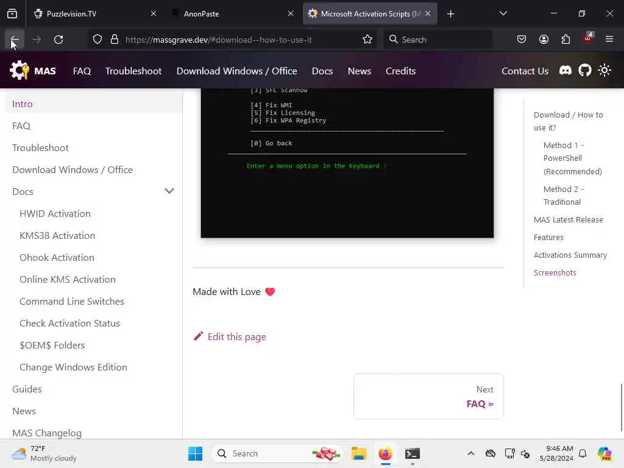Image resolution: width=624 pixels, height=468 pixels.
Task: Open Troubleshoot in the top navbar
Action: (x=133, y=71)
